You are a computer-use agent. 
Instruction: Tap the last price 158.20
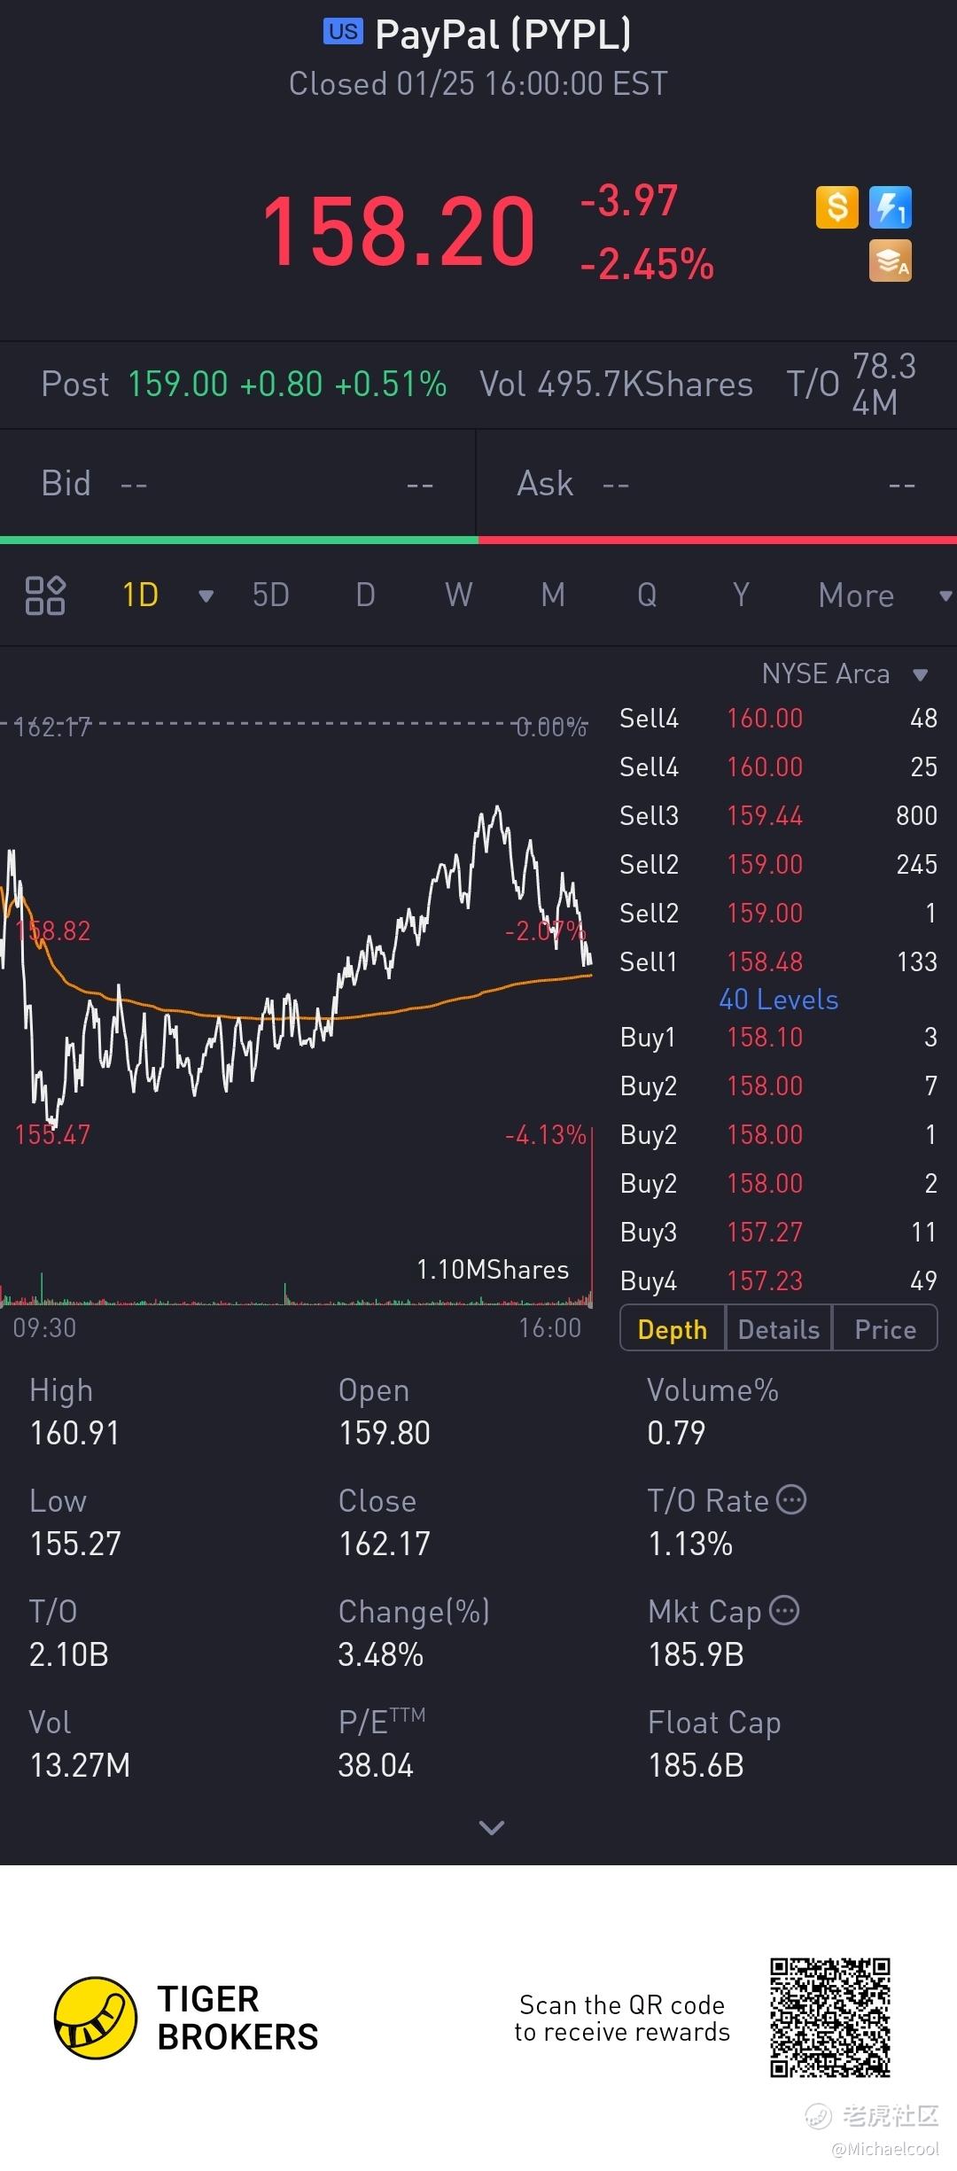point(399,231)
